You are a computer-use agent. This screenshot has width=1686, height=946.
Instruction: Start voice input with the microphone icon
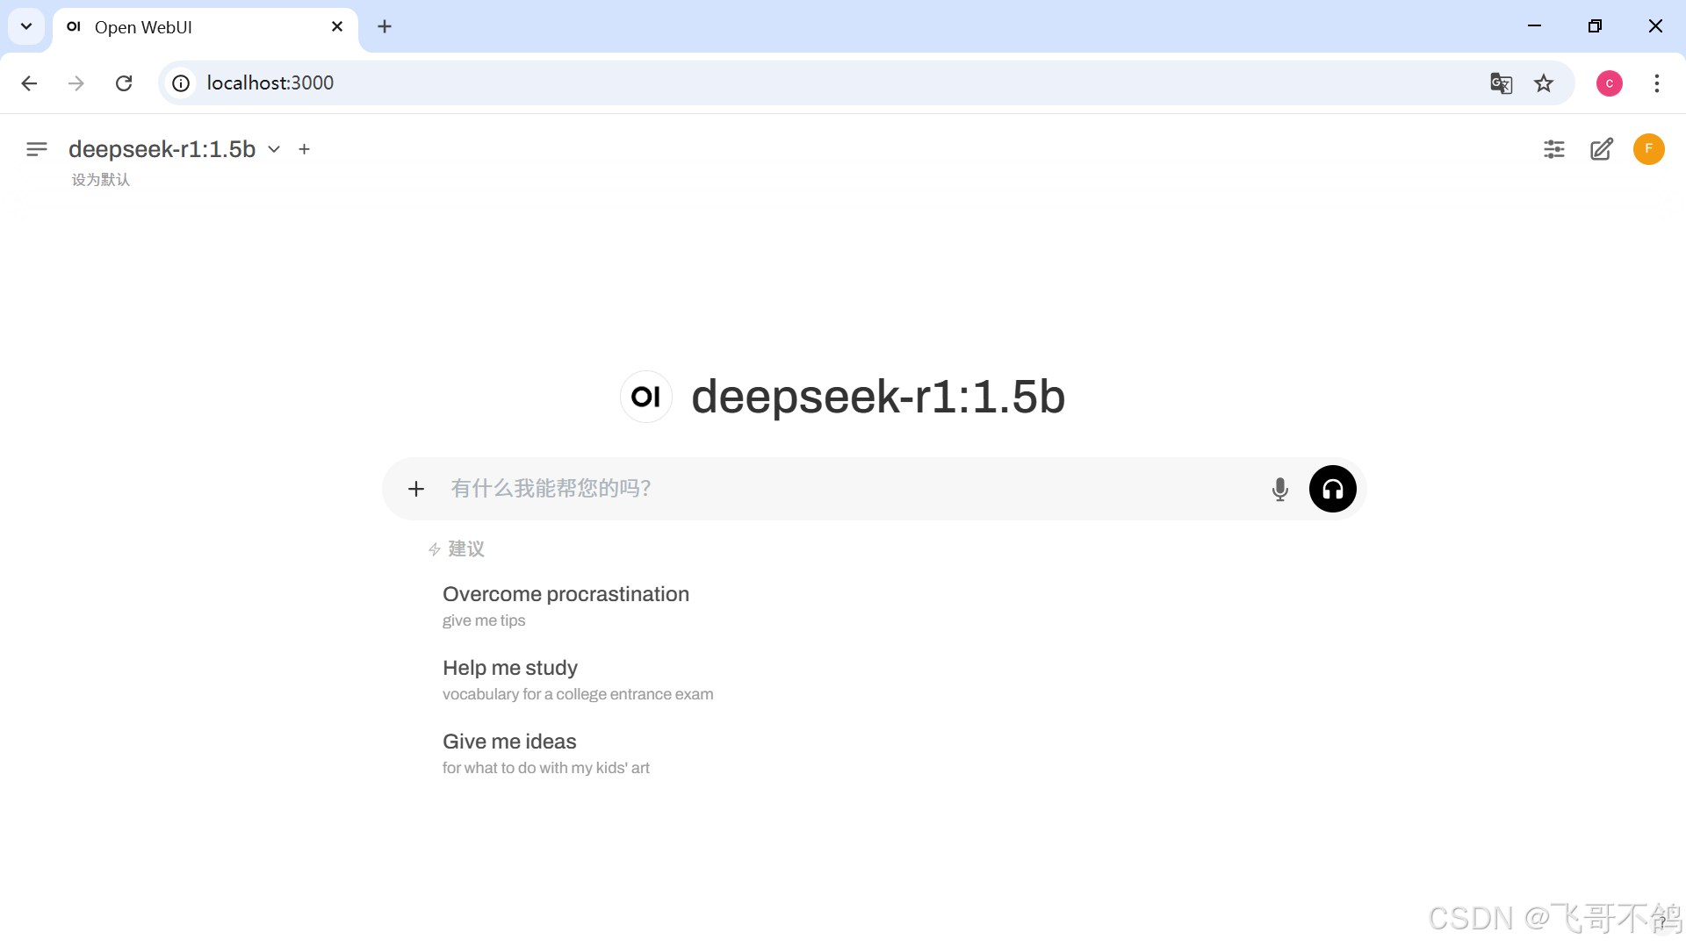[1280, 489]
